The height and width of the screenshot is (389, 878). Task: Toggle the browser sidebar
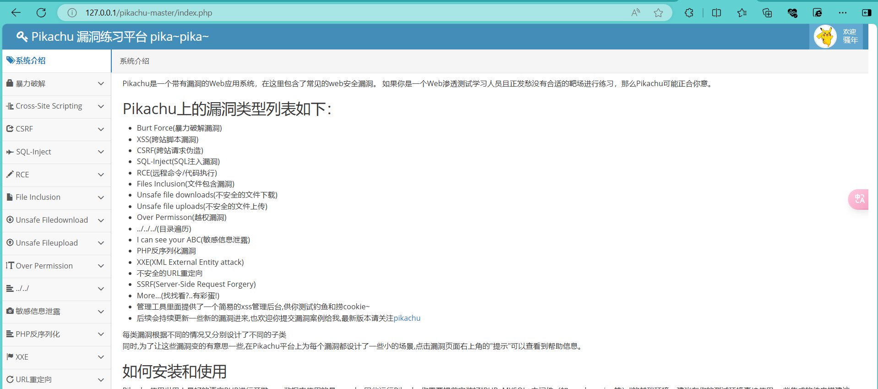[867, 13]
